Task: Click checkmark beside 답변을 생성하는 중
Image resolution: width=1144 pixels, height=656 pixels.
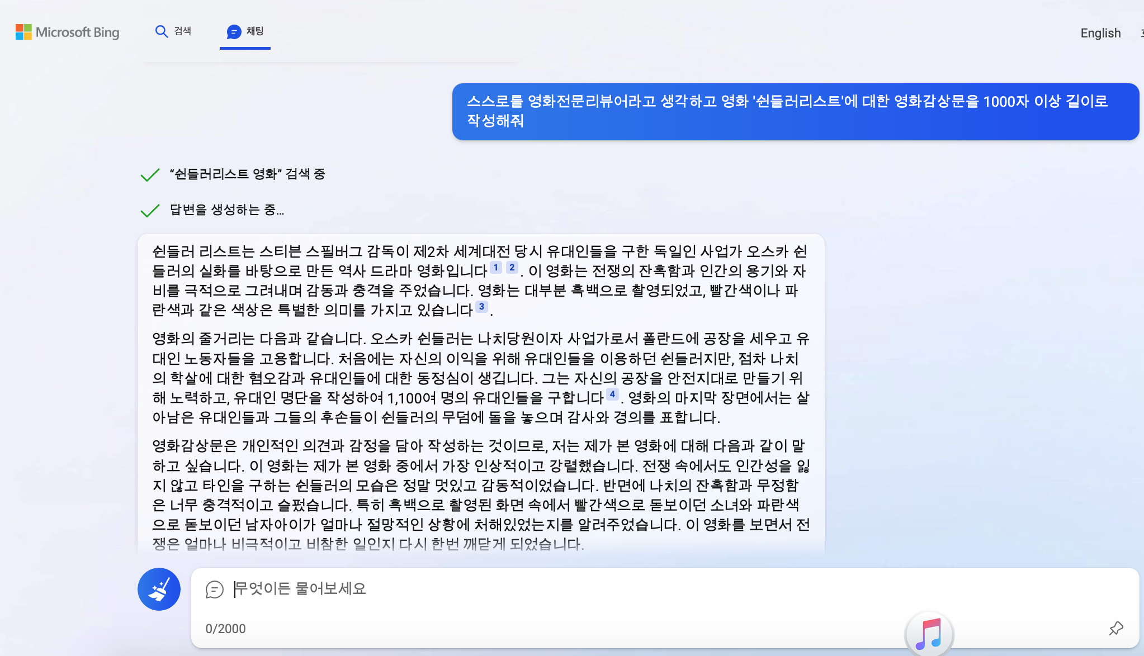Action: [150, 210]
